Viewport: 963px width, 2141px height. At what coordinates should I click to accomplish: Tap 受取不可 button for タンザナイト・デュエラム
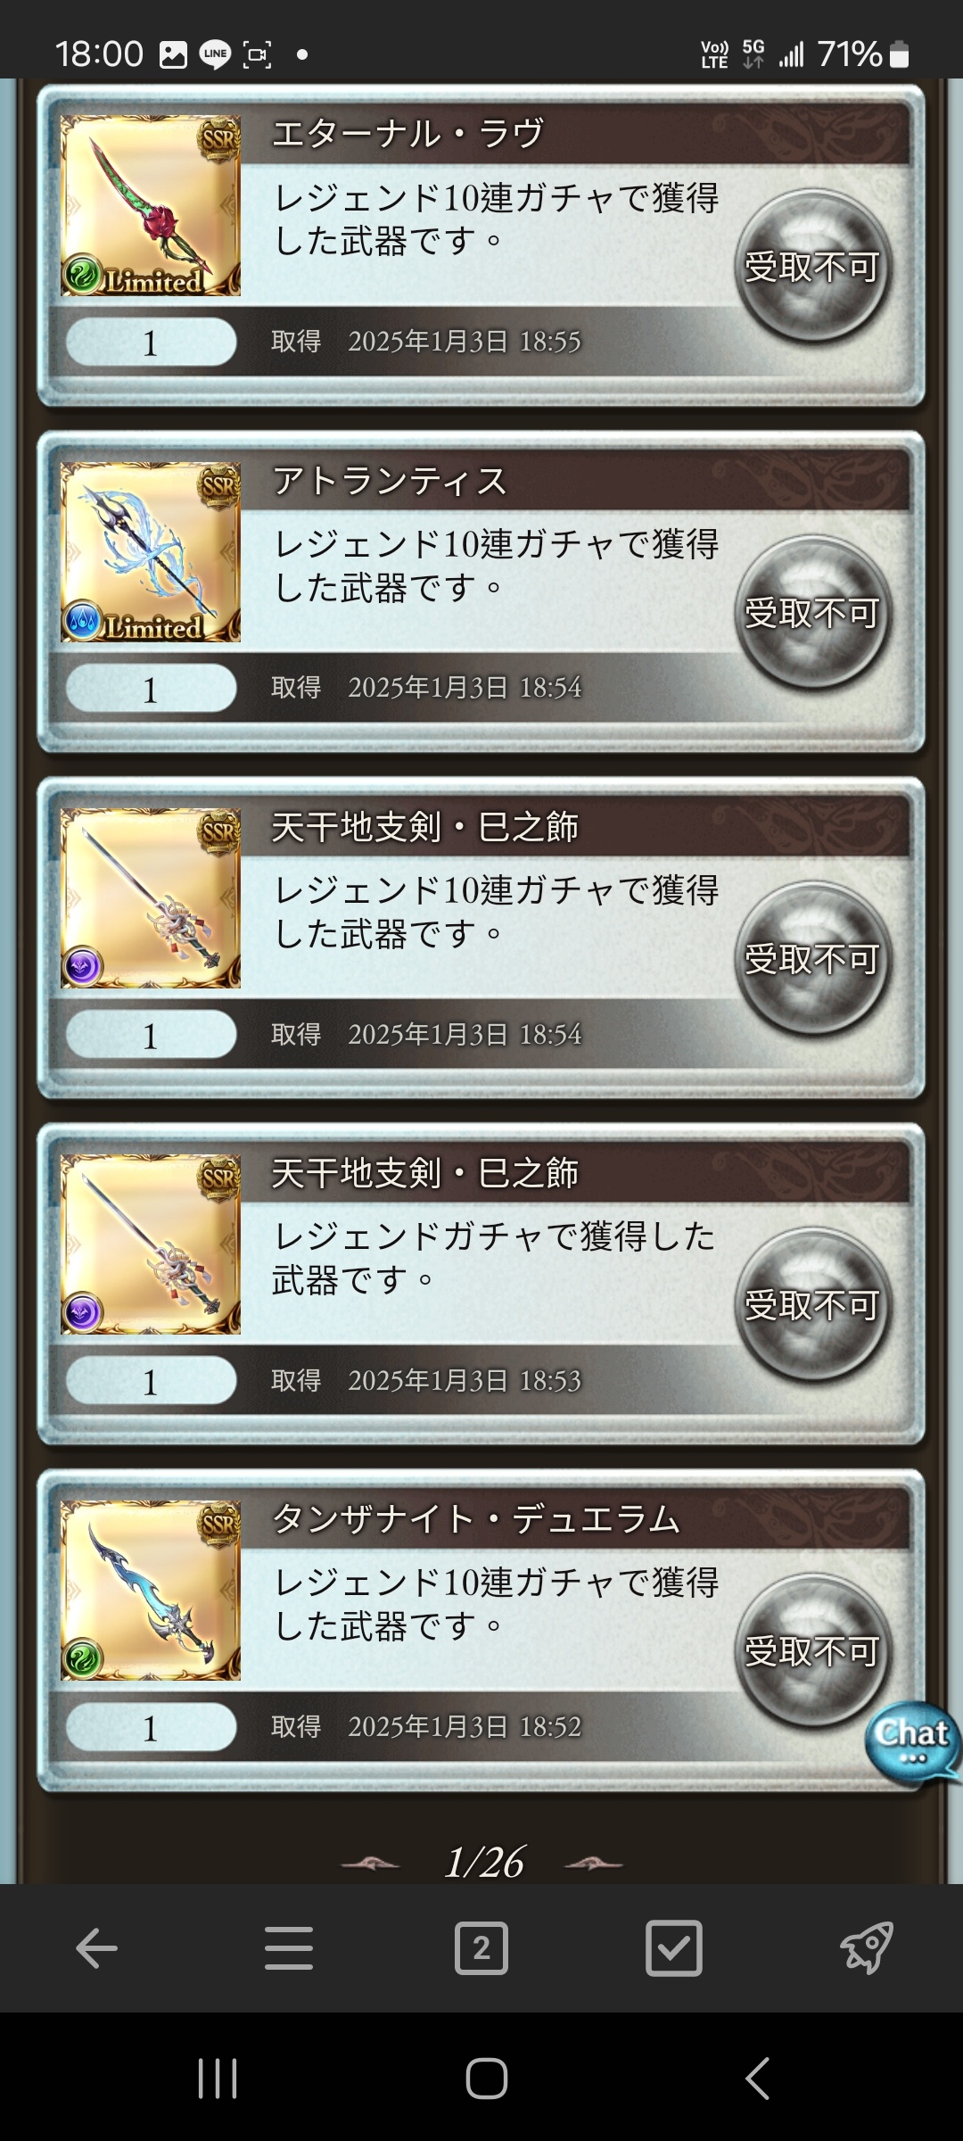pos(813,1650)
